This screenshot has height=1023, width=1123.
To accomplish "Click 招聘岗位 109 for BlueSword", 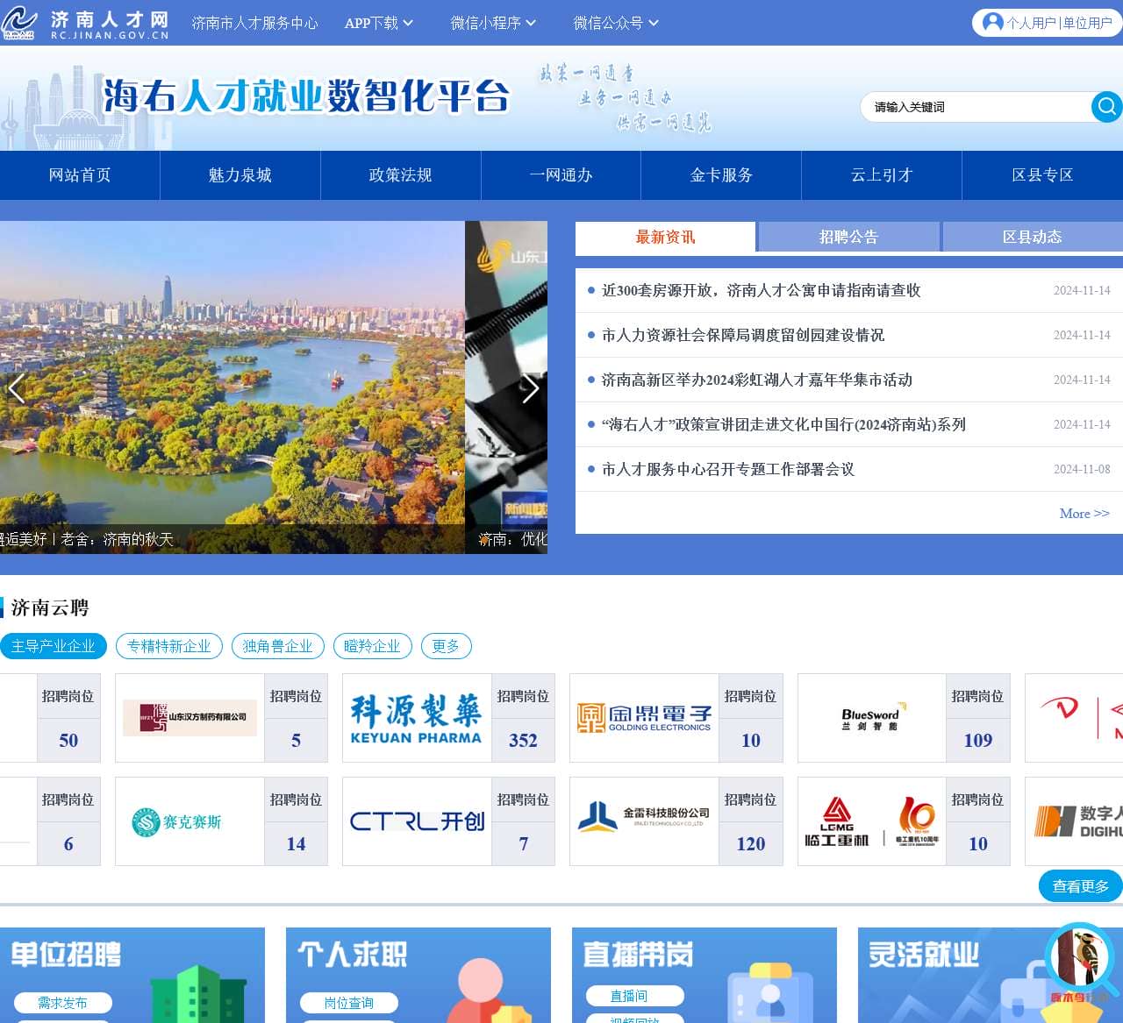I will 978,718.
